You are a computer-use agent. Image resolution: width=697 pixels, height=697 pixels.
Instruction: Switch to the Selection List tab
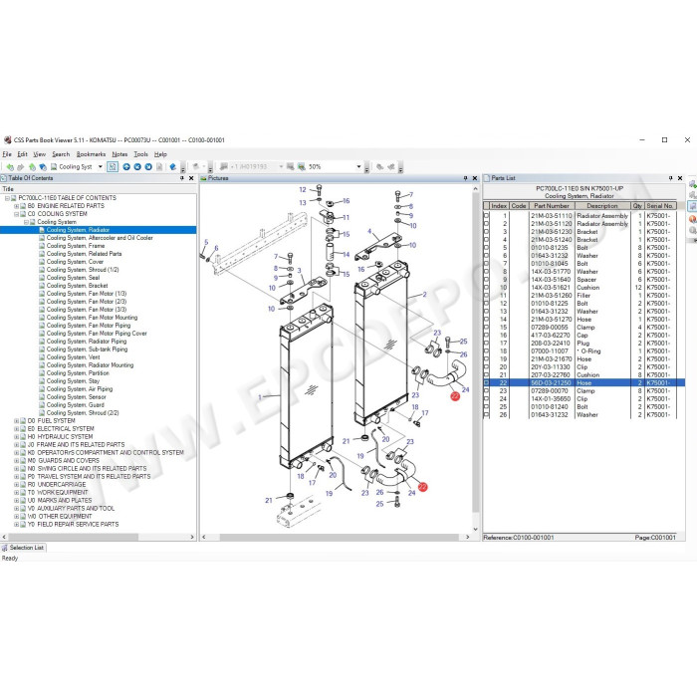click(23, 548)
